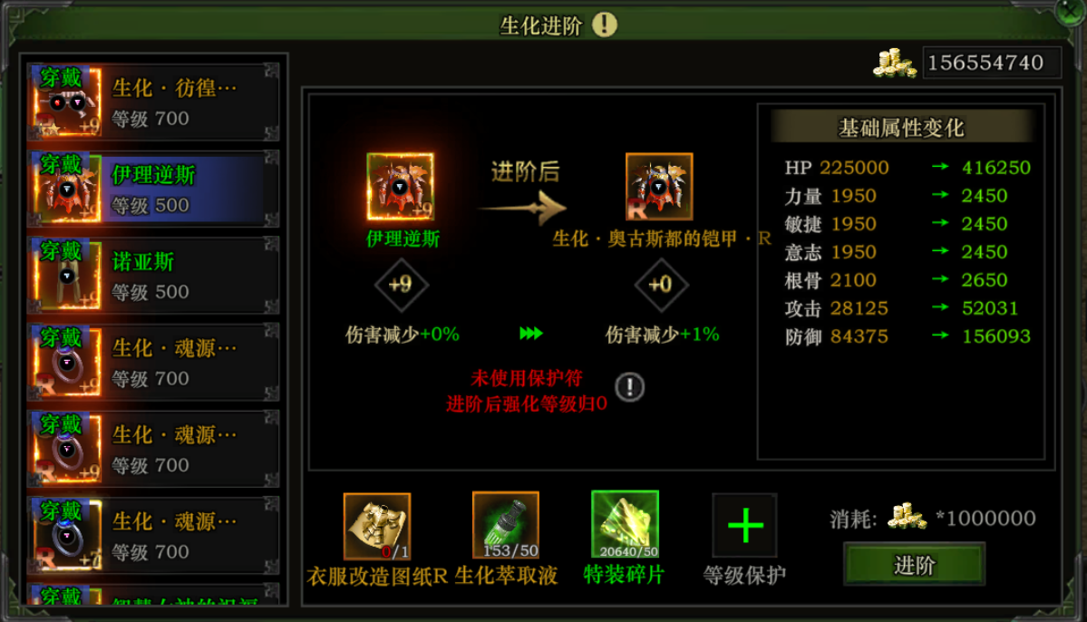The height and width of the screenshot is (622, 1087).
Task: Add a 等级保护 item via plus icon
Action: 744,525
